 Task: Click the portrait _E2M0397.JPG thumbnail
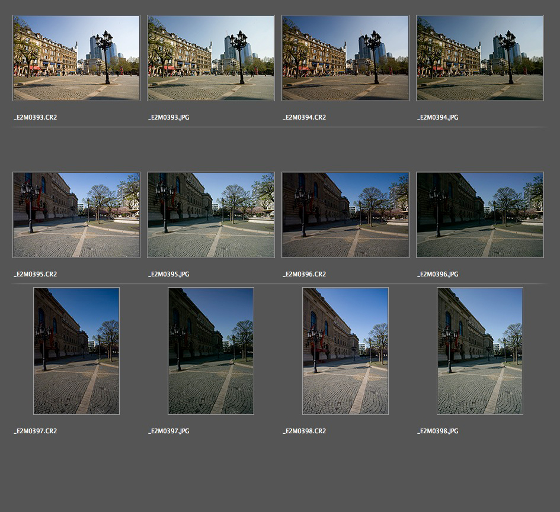point(211,351)
